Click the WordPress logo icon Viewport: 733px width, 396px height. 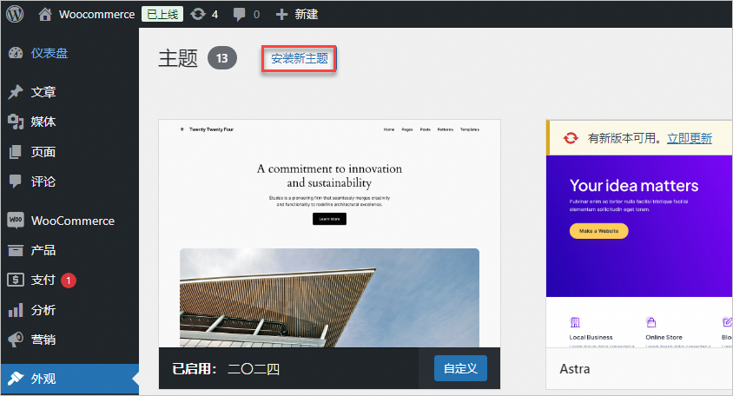17,14
